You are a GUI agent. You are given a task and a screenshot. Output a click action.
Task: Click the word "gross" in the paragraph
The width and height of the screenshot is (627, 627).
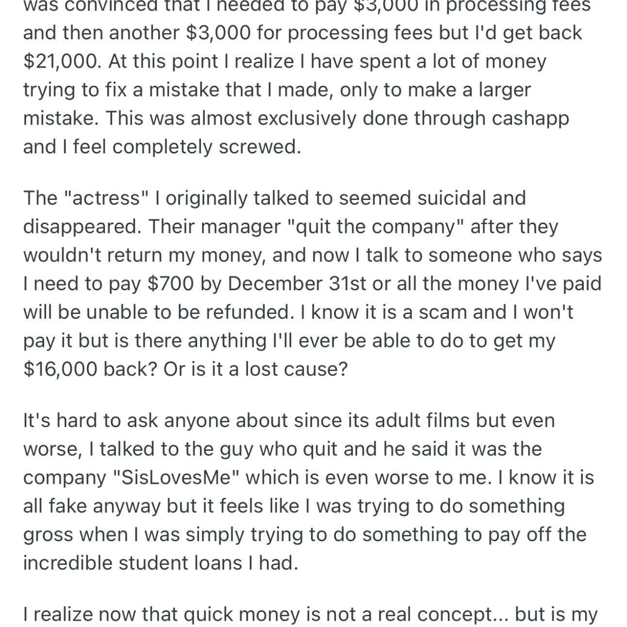(48, 534)
